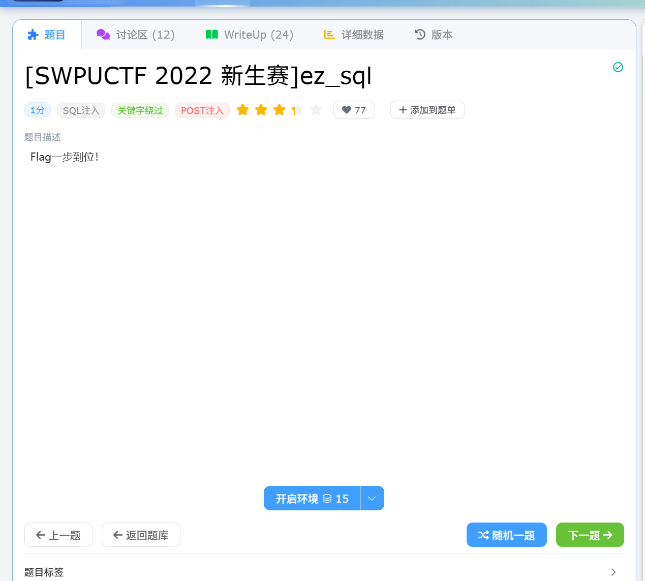Click the SQL注入 tag
This screenshot has height=581, width=645.
(x=81, y=110)
